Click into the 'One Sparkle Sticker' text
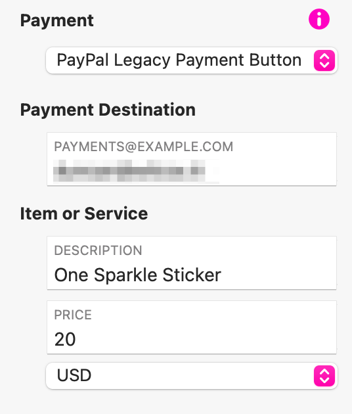Viewport: 352px width, 414px height. click(137, 275)
